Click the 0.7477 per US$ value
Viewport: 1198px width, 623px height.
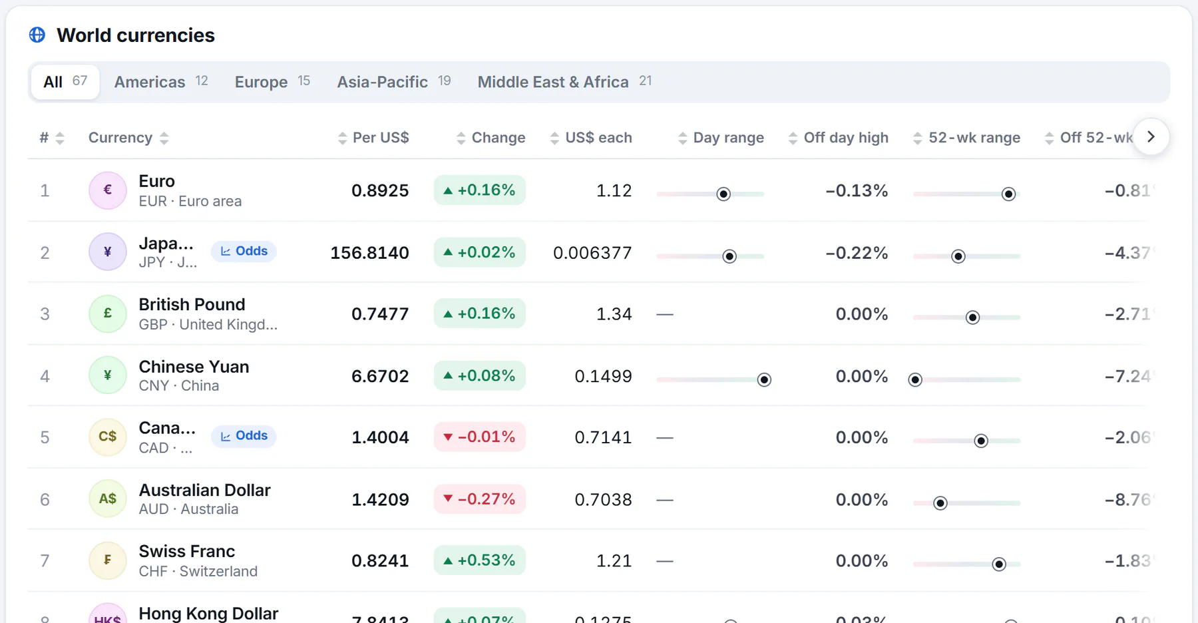[380, 313]
